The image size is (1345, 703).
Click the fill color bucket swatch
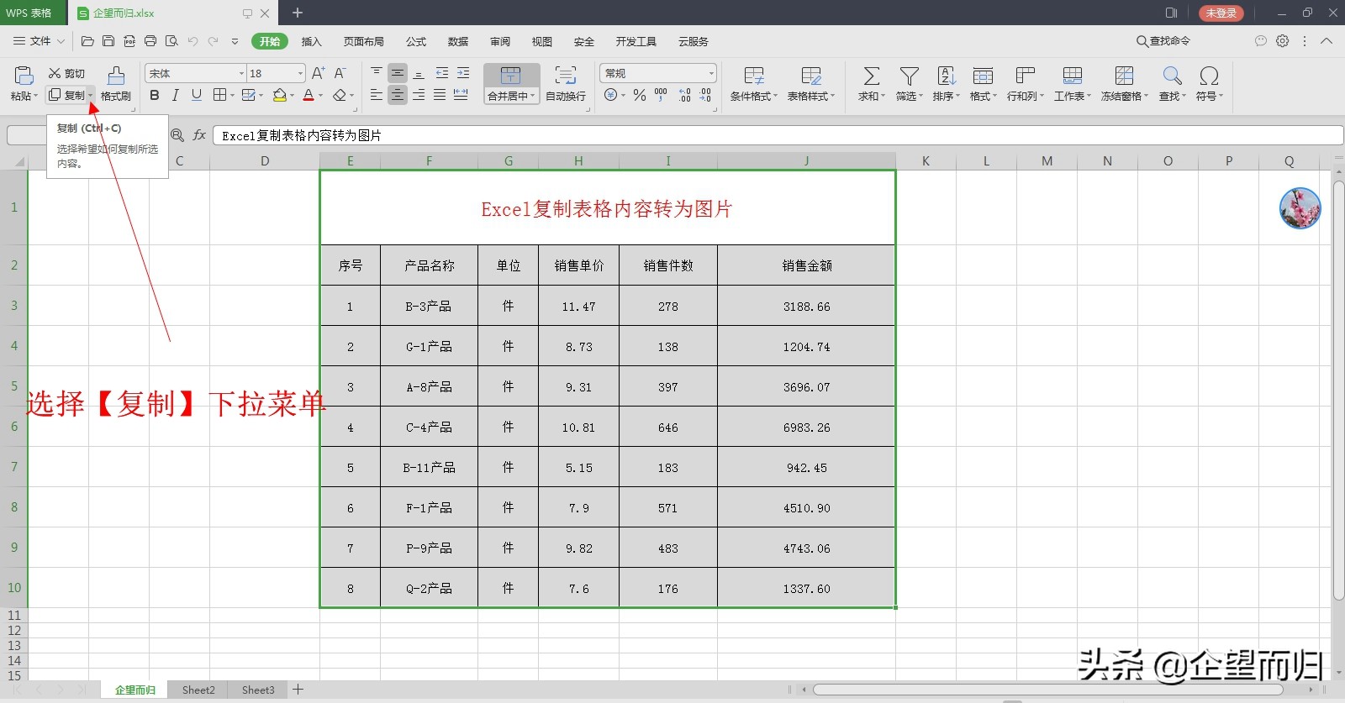280,96
